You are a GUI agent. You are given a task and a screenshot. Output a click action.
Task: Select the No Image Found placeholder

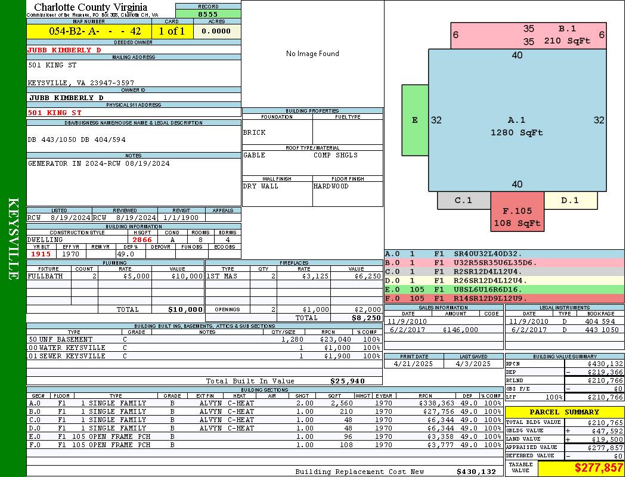[312, 54]
